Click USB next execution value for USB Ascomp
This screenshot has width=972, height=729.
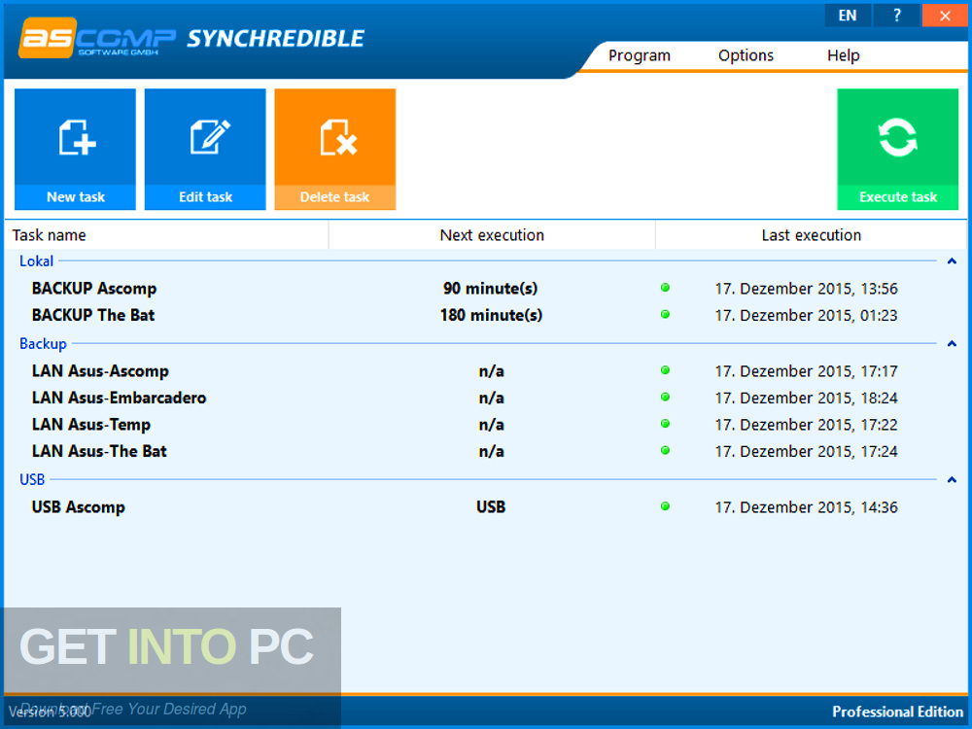(491, 507)
